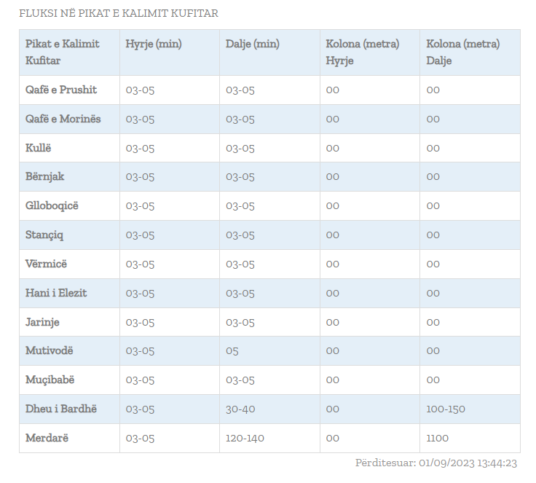Select the 1100 queue value for Merdarë
536x483 pixels.
tap(438, 438)
